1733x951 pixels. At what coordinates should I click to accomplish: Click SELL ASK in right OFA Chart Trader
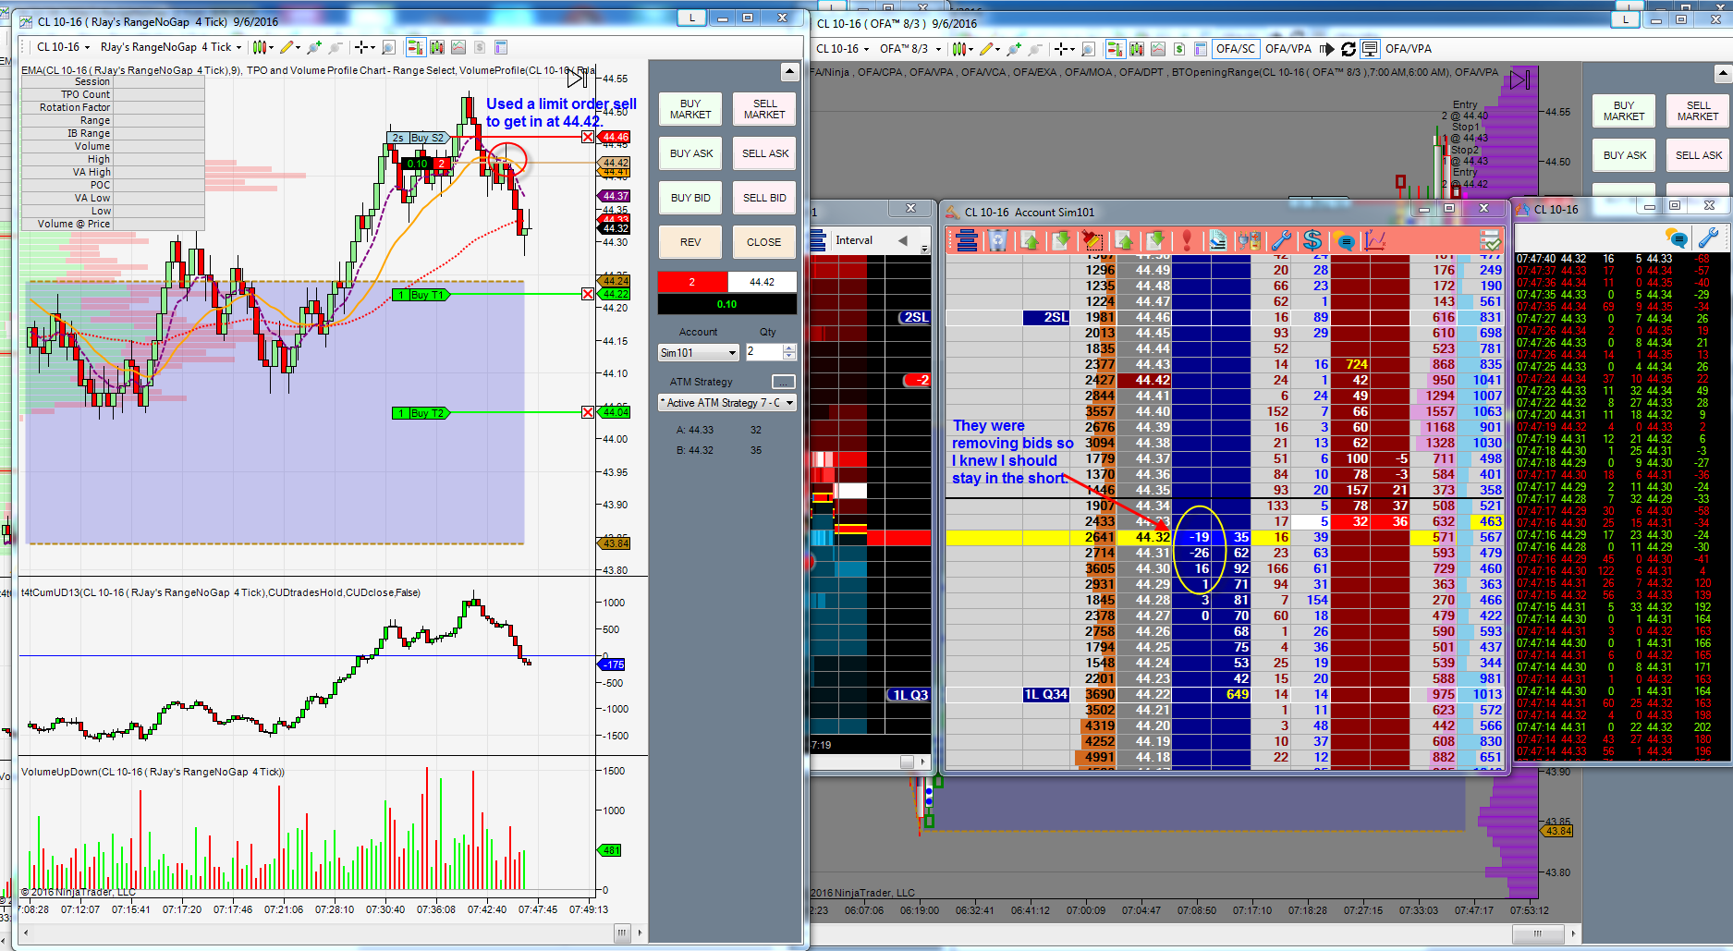(1698, 155)
